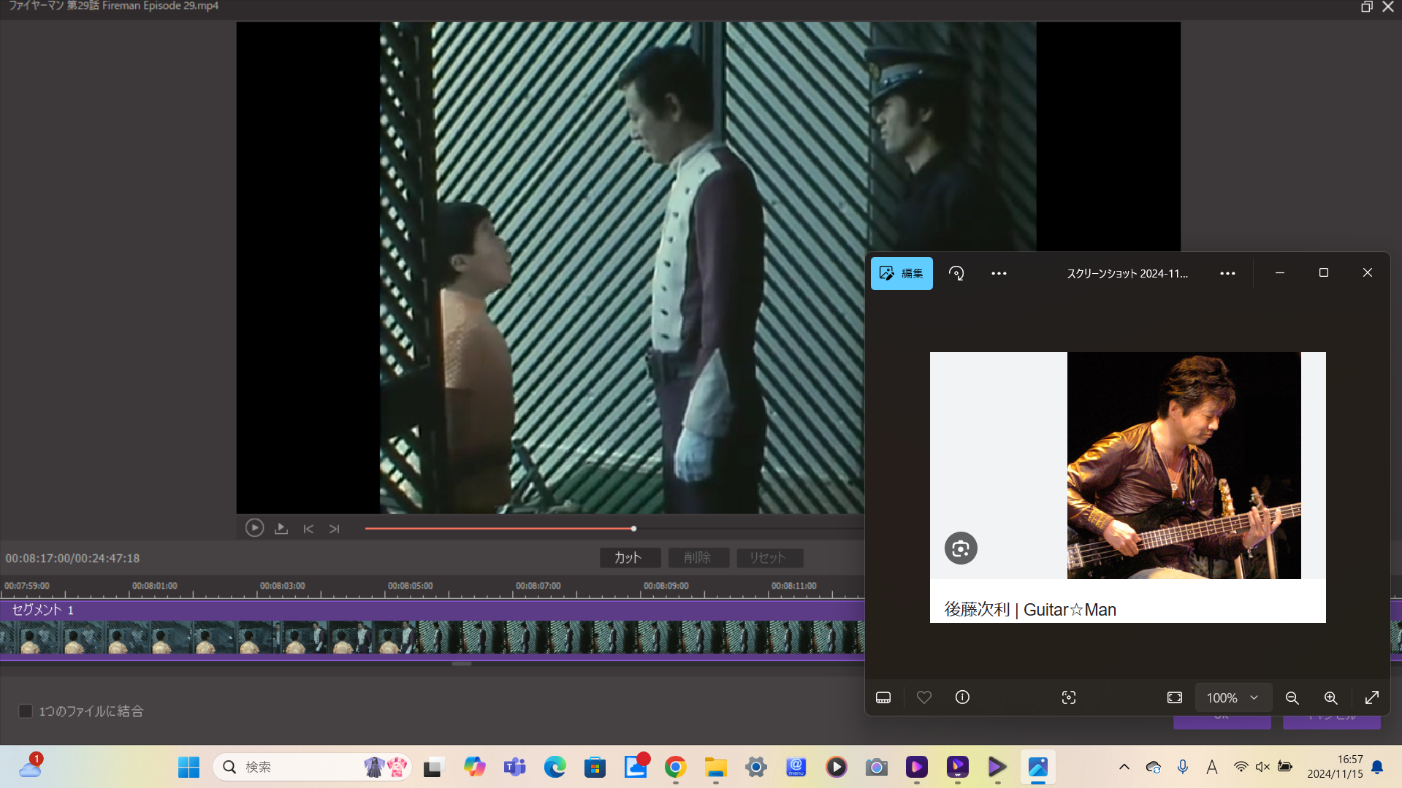Click the 削除 (Delete) button
The height and width of the screenshot is (788, 1402).
[698, 558]
